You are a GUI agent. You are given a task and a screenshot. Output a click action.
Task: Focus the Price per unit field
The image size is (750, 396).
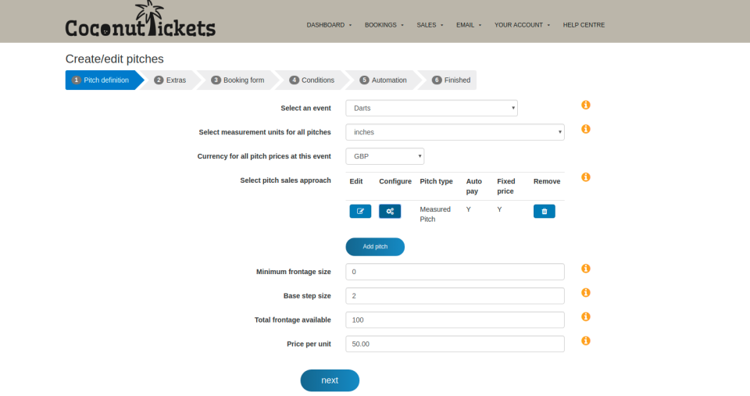455,344
